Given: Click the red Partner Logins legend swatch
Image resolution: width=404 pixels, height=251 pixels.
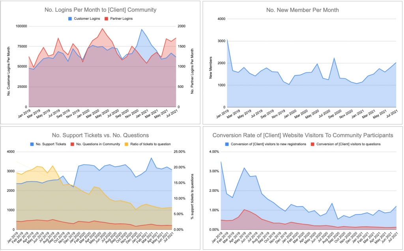Looking at the screenshot, I should coord(106,19).
